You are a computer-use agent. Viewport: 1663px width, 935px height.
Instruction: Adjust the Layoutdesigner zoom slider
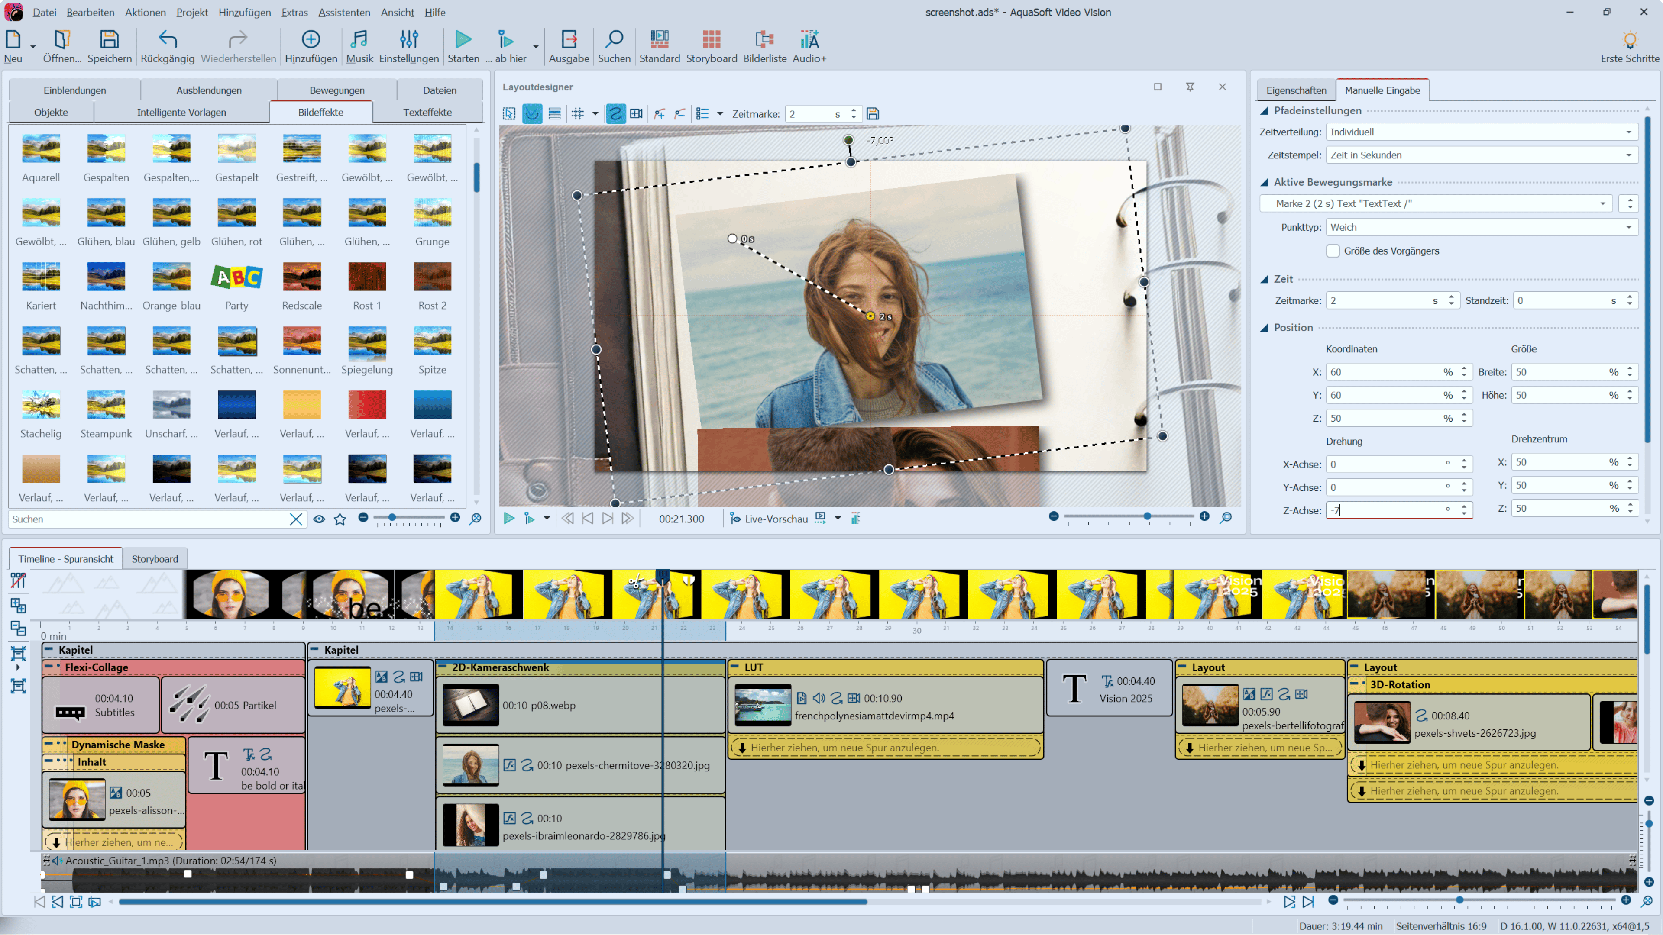(x=1146, y=516)
